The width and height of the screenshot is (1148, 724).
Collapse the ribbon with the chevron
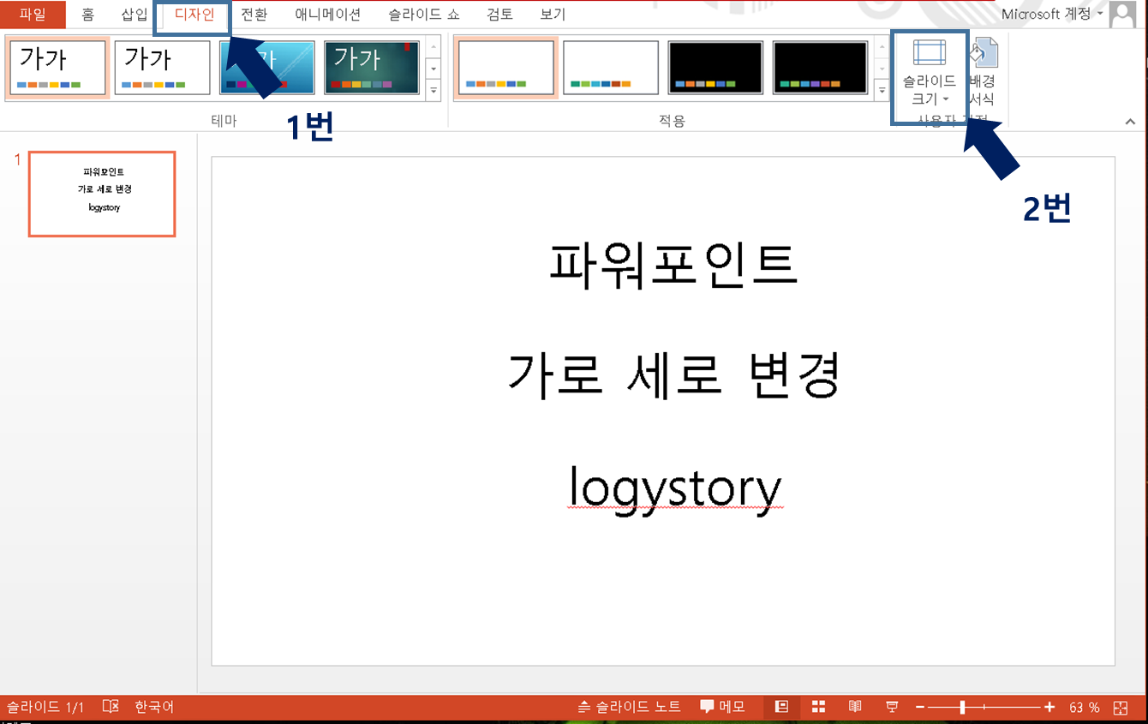coord(1130,123)
